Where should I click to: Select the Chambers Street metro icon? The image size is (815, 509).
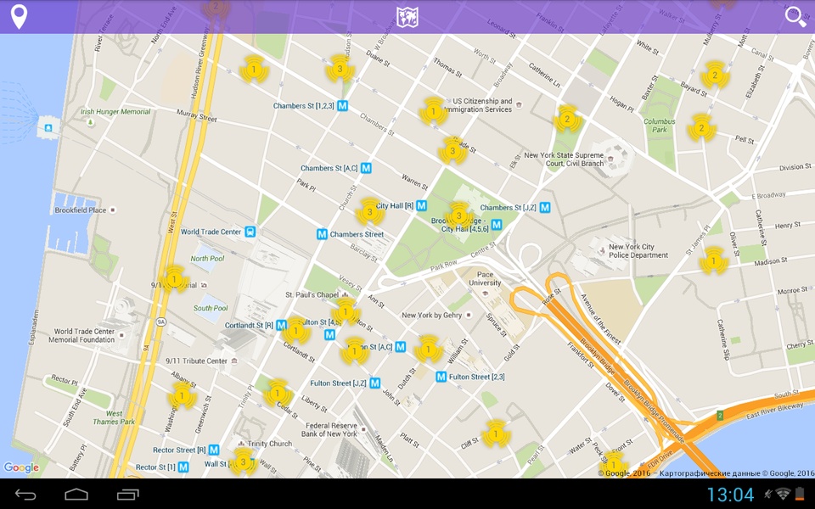(x=323, y=234)
